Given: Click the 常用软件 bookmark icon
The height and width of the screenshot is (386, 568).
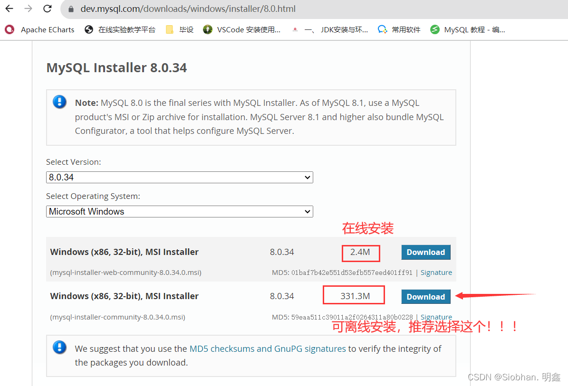Looking at the screenshot, I should [382, 29].
